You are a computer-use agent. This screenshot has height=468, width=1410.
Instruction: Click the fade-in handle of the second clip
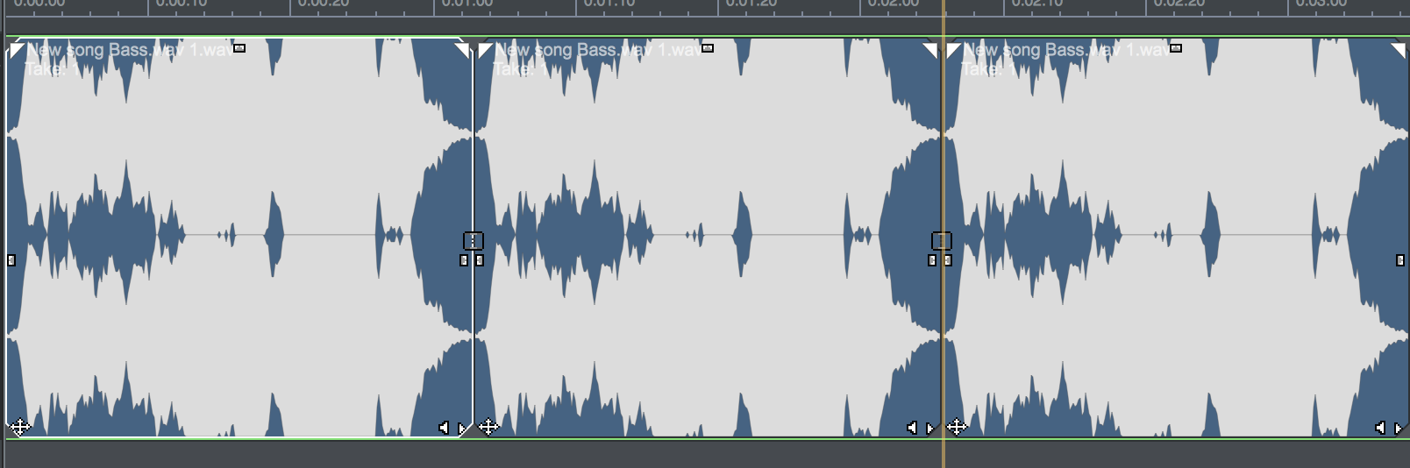coord(484,51)
